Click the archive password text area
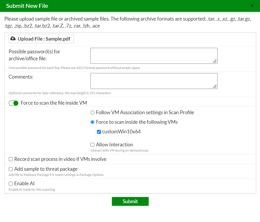Viewport: 260px width, 222px height. point(154,56)
